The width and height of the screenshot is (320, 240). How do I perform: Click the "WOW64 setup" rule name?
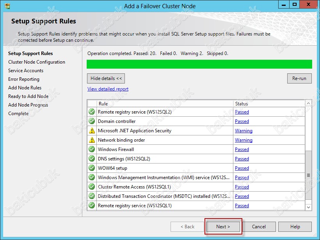tap(112, 168)
